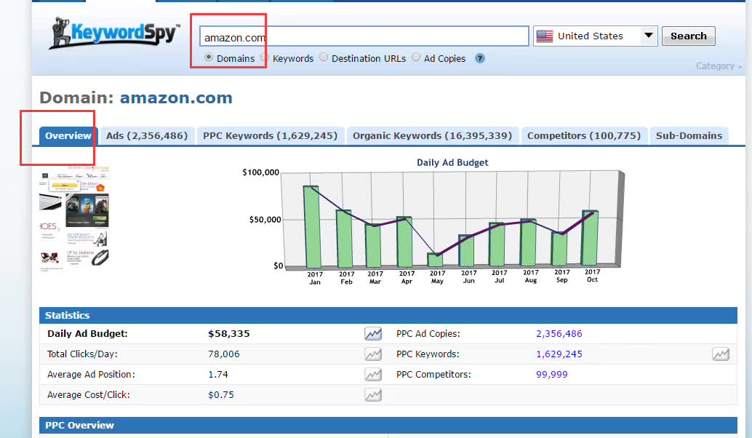Click the Average Ad Position value 1.74

(x=218, y=374)
